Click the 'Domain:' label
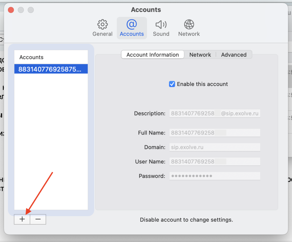This screenshot has height=242, width=292. pos(155,147)
